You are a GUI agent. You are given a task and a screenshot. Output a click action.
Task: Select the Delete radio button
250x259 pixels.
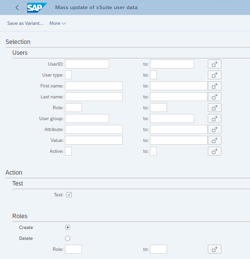click(68, 238)
